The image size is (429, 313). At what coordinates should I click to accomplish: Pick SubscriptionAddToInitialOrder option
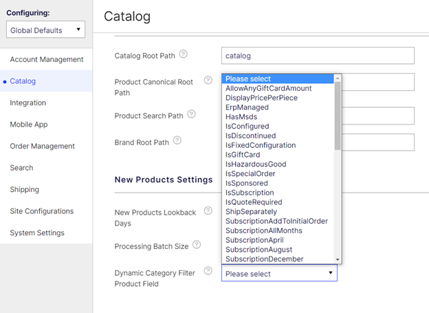click(278, 222)
